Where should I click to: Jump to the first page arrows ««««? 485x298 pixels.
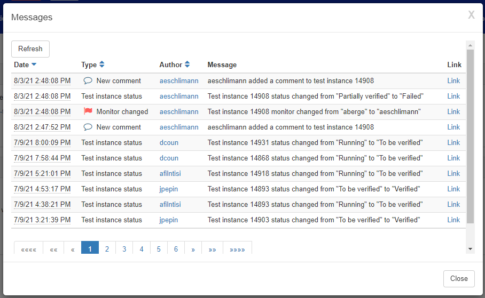[28, 249]
